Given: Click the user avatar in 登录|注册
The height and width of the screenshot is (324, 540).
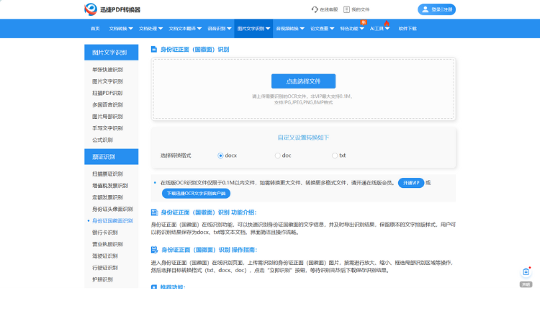Looking at the screenshot, I should pyautogui.click(x=426, y=9).
